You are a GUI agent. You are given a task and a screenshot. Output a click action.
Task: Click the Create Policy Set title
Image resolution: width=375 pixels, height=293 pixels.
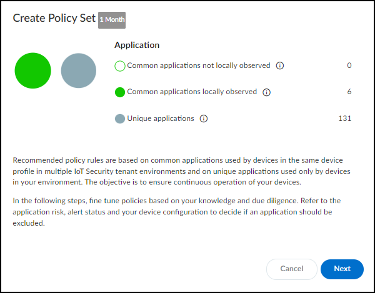click(x=54, y=19)
